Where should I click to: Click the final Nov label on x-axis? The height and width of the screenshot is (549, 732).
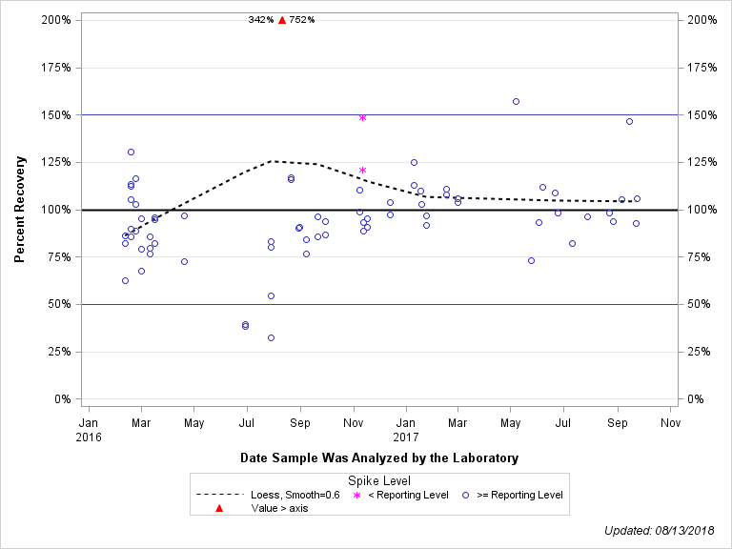point(670,423)
